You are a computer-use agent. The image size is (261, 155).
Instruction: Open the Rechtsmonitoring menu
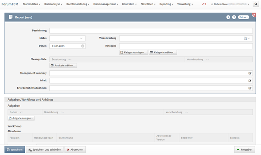point(78,4)
